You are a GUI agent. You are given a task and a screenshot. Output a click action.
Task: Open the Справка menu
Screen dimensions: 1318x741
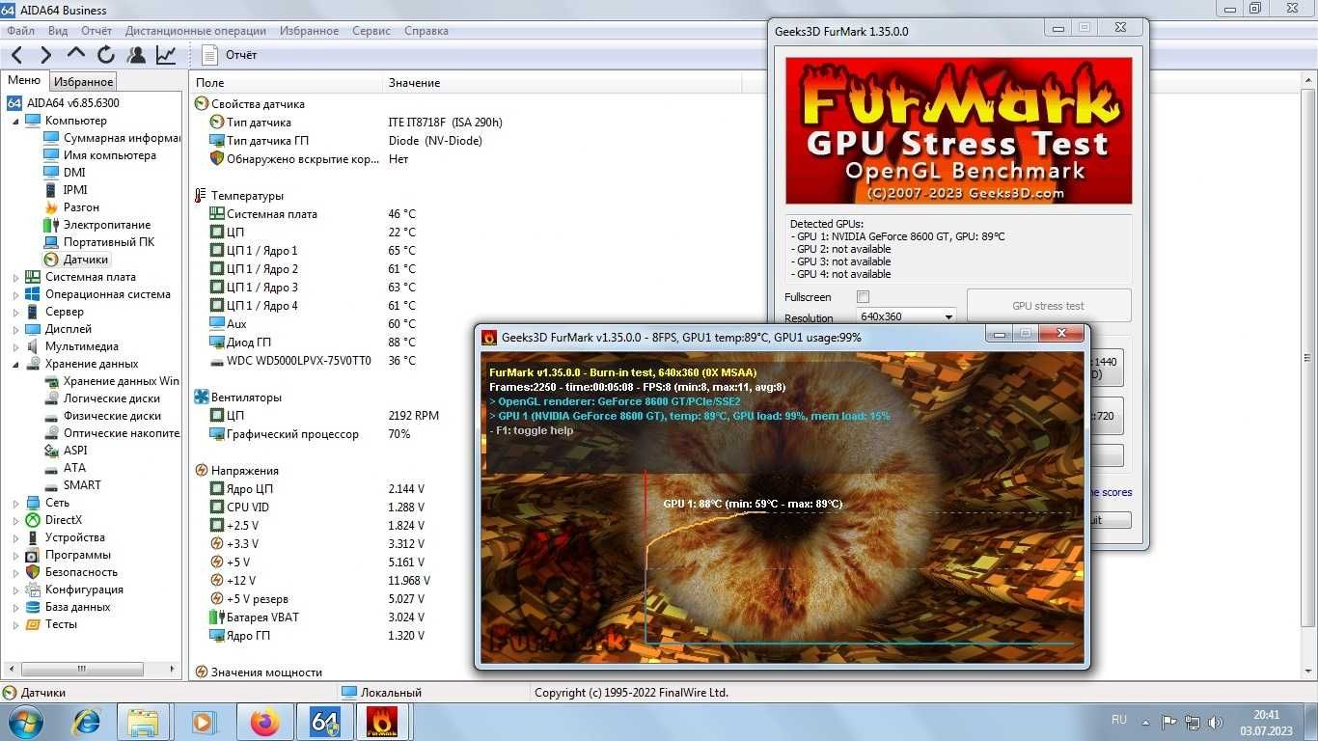click(x=426, y=31)
